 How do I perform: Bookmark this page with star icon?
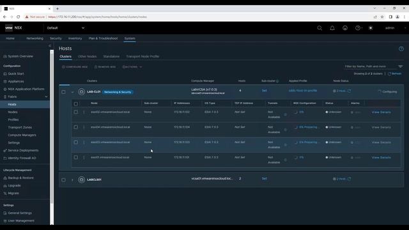[x=382, y=17]
